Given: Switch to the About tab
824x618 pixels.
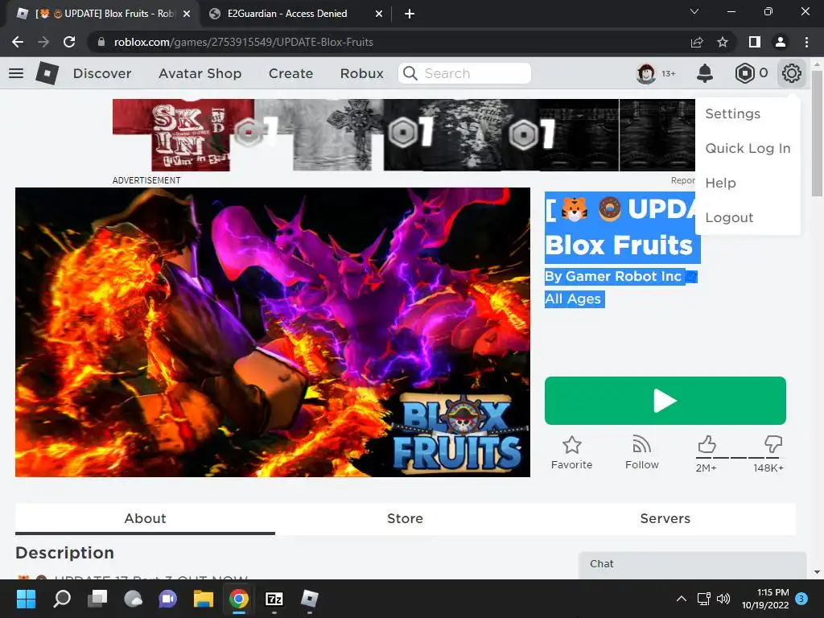Looking at the screenshot, I should [x=145, y=519].
